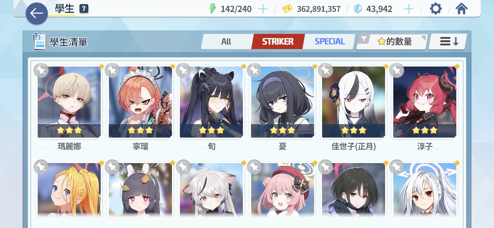Open the settings gear icon
Image resolution: width=494 pixels, height=228 pixels.
coord(436,9)
